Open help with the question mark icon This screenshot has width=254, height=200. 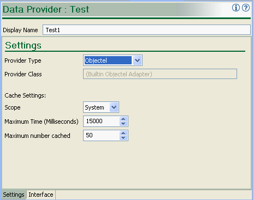246,8
